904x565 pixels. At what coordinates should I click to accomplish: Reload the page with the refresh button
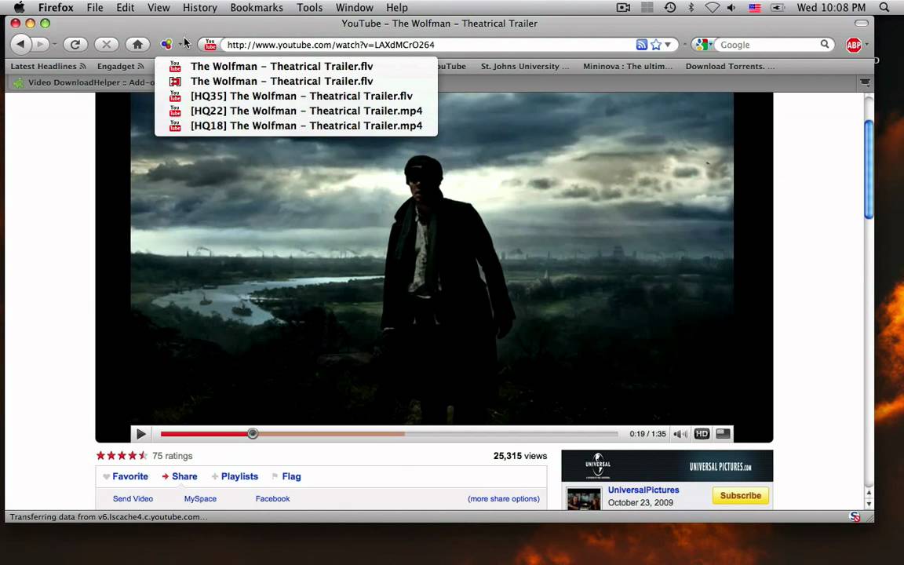75,45
